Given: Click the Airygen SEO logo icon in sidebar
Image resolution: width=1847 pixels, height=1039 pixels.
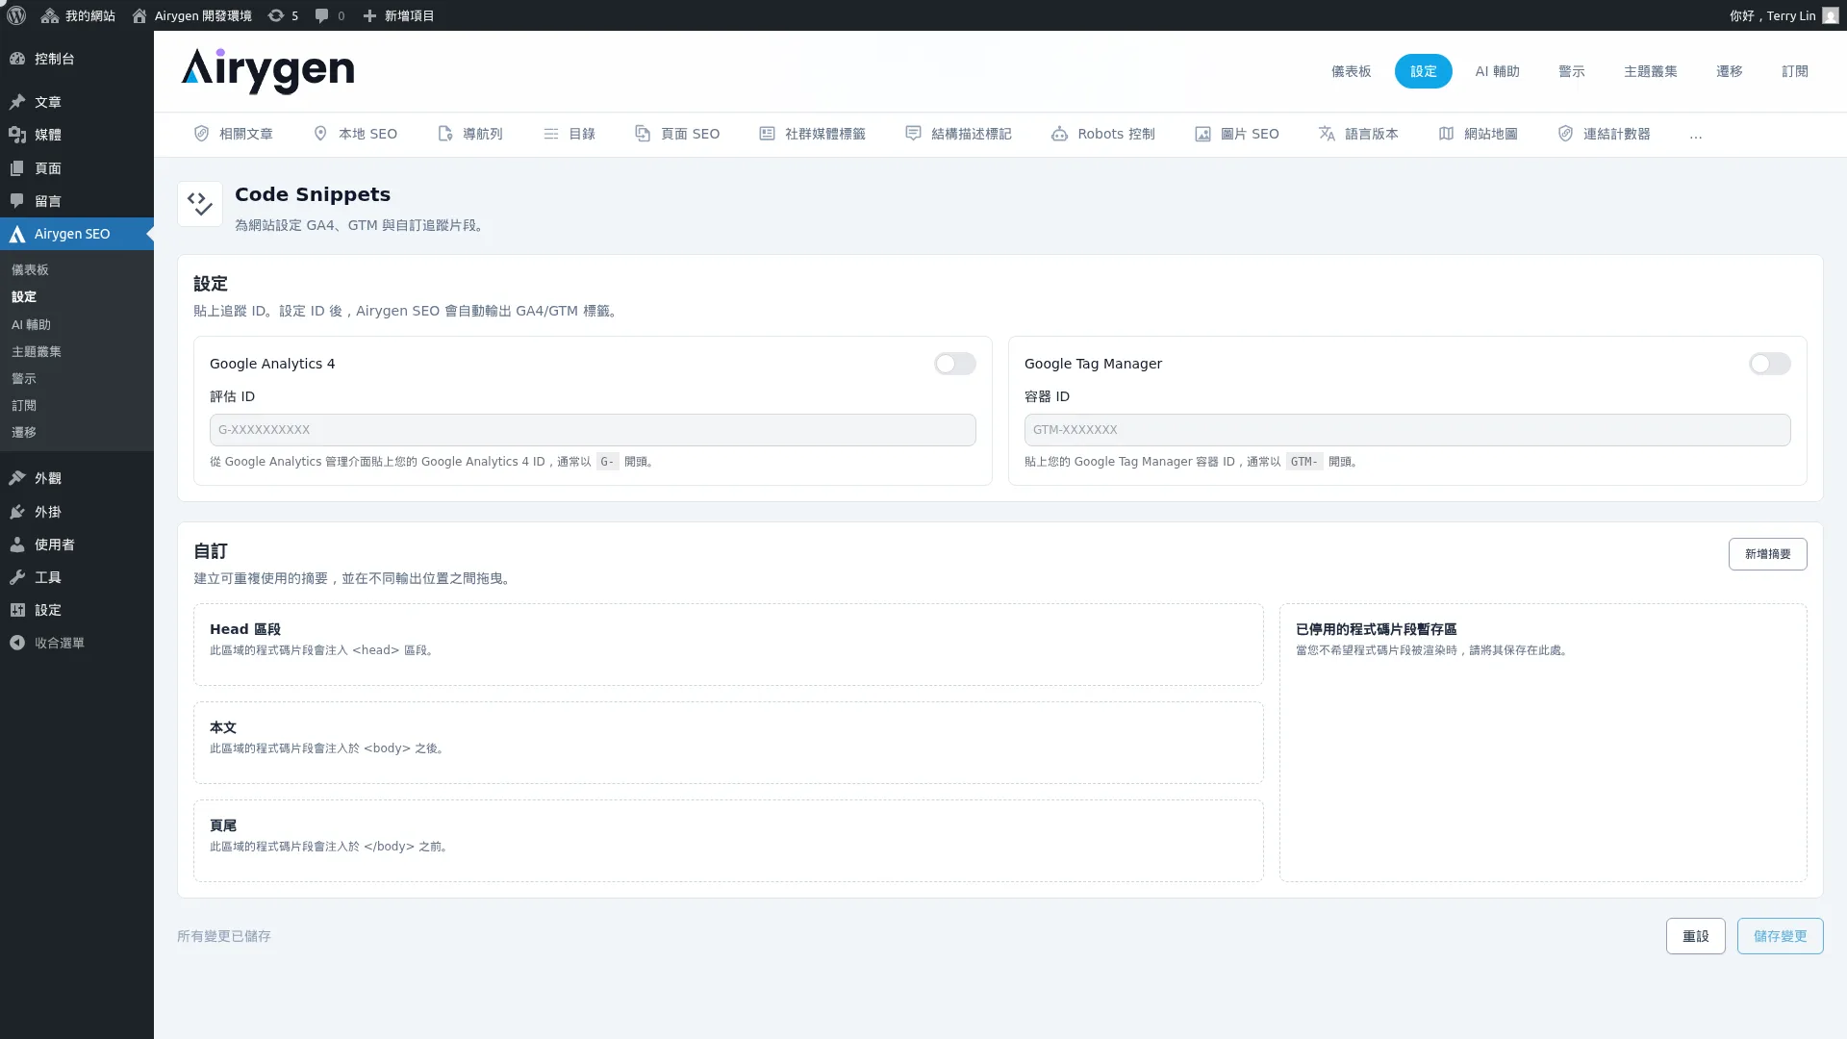Looking at the screenshot, I should (17, 234).
